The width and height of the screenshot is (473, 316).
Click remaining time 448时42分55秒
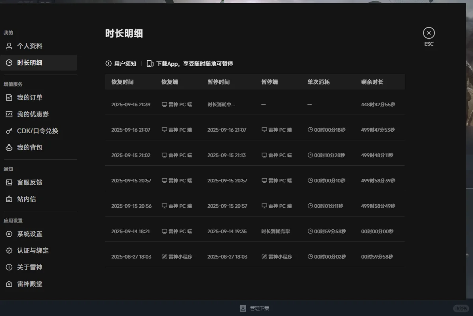click(x=378, y=104)
